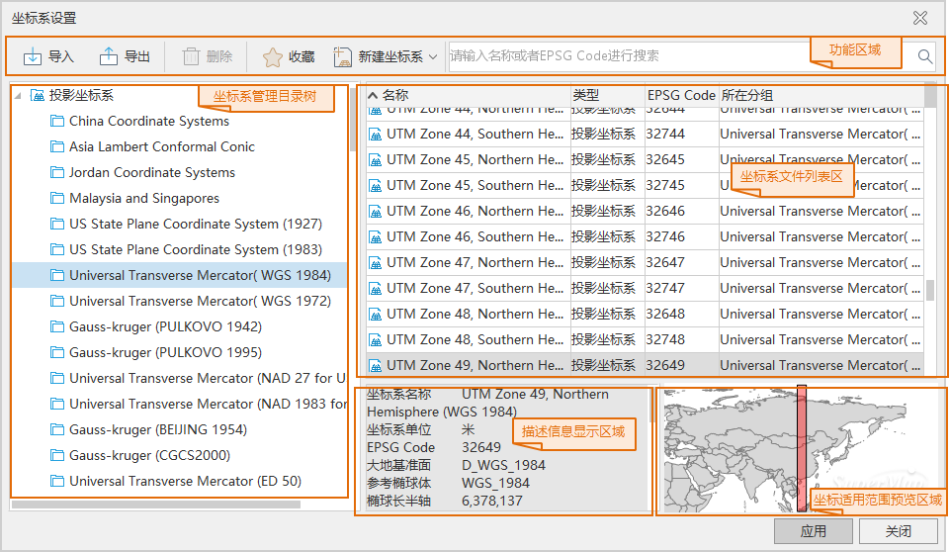Click the coordinate list vertical scrollbar
950x552 pixels.
(930, 290)
